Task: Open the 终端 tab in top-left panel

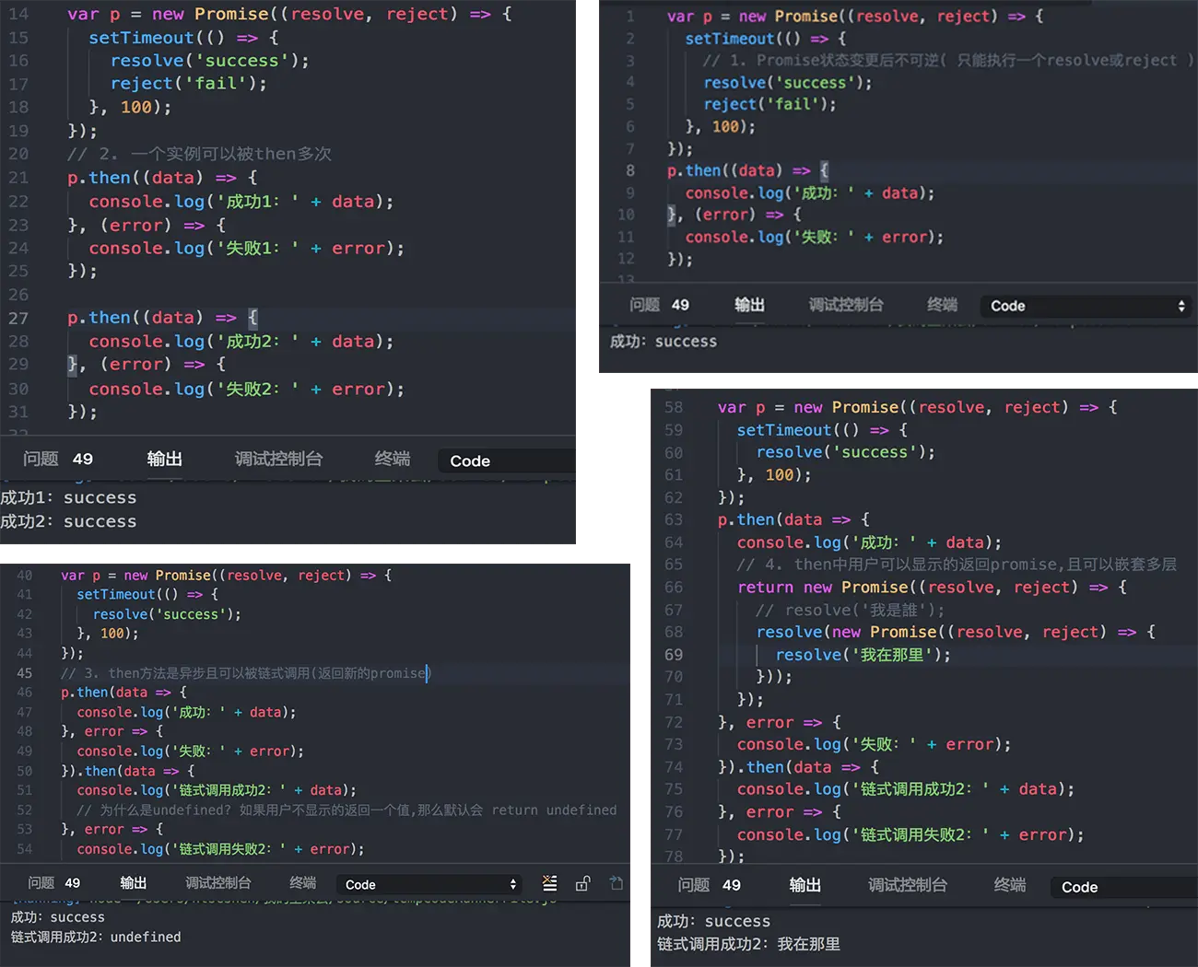Action: 392,460
